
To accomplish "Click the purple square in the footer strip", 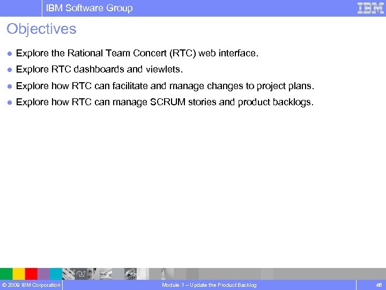I will point(43,274).
